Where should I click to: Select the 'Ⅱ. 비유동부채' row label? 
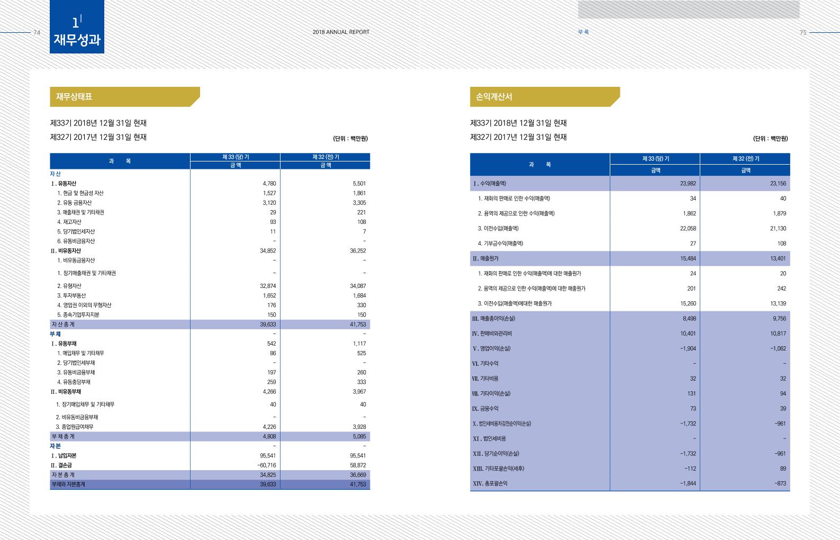point(66,392)
